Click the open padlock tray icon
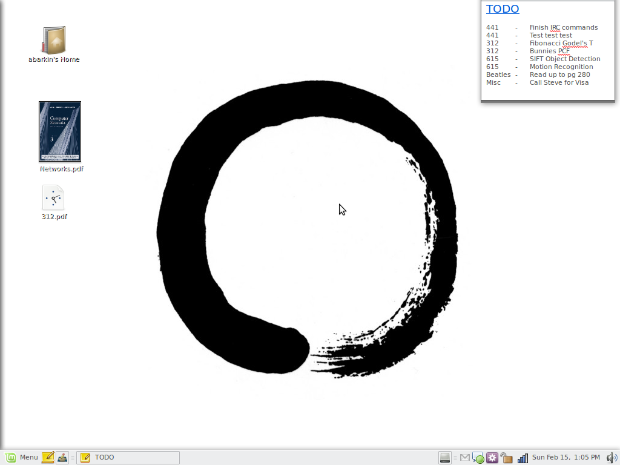 point(506,458)
